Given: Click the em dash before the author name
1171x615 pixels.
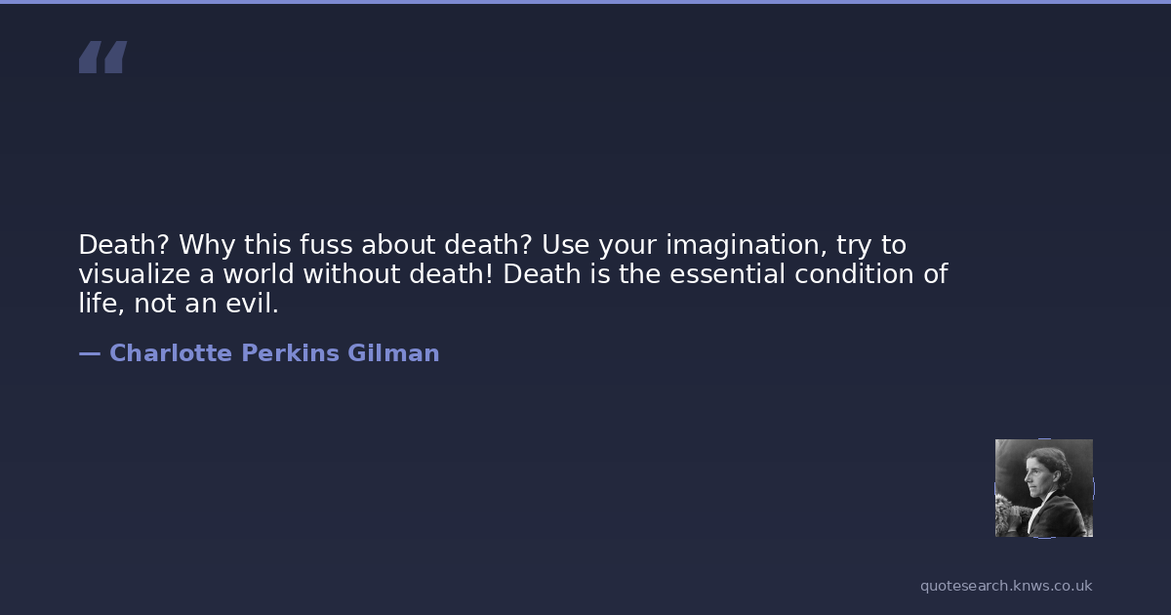Looking at the screenshot, I should point(89,353).
